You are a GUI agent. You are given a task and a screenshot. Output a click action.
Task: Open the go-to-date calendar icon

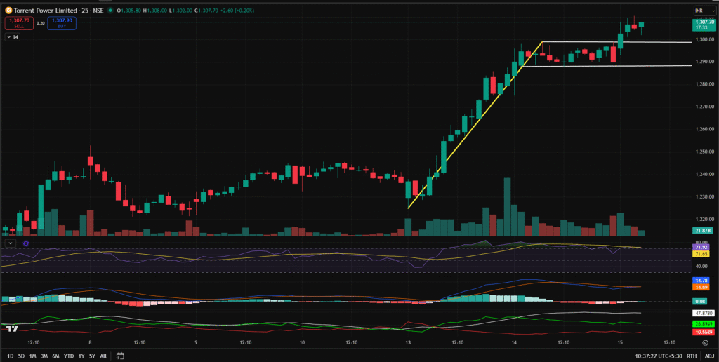[x=120, y=356]
